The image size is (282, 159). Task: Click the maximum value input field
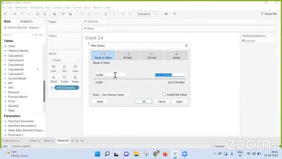[x=170, y=75]
